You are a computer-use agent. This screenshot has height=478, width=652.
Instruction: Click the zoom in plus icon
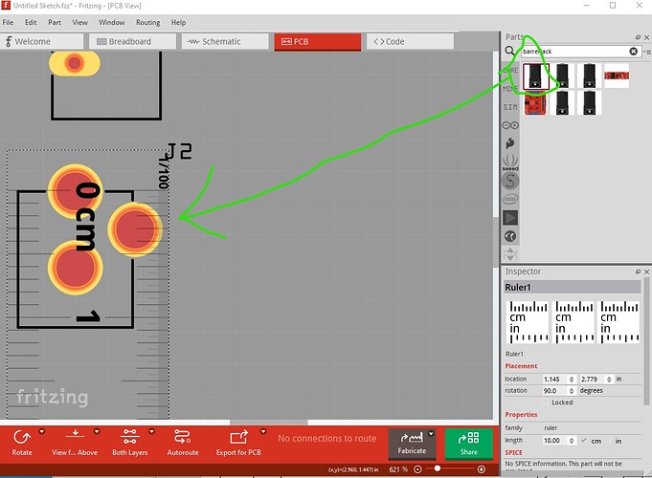[x=481, y=469]
